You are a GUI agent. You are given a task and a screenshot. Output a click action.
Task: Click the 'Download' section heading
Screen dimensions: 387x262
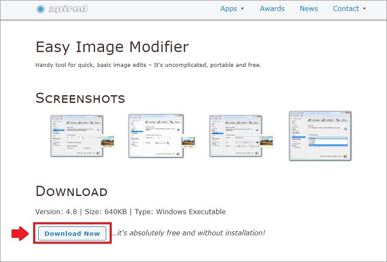pyautogui.click(x=71, y=191)
